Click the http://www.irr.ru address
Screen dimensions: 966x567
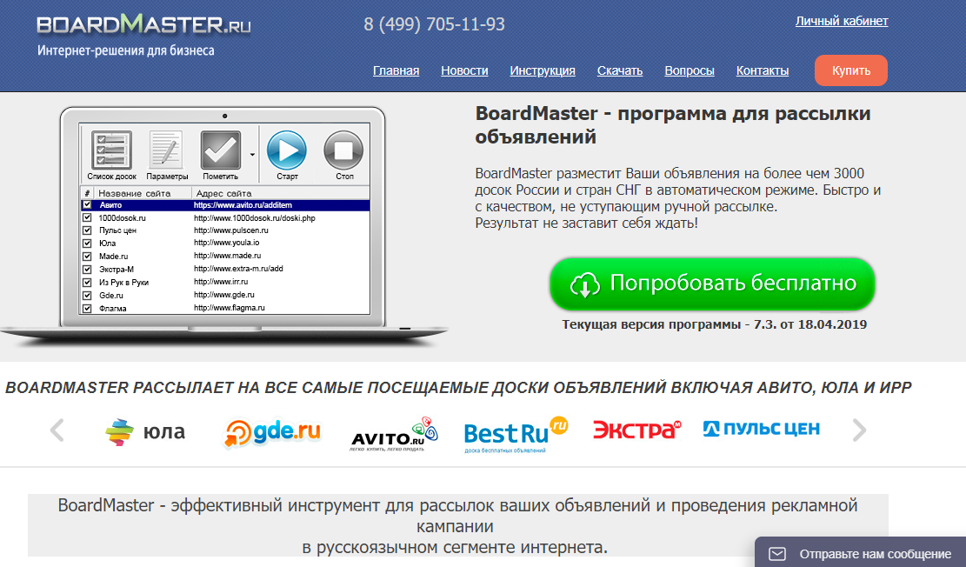click(x=221, y=282)
